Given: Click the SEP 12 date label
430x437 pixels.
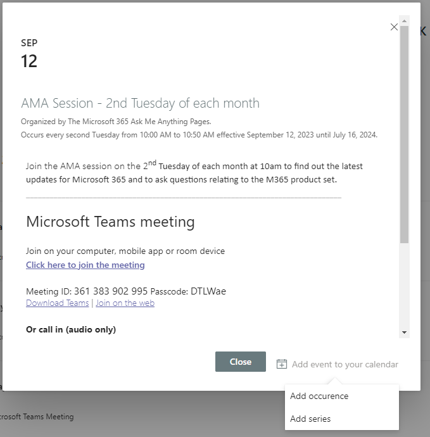Looking at the screenshot, I should 29,54.
